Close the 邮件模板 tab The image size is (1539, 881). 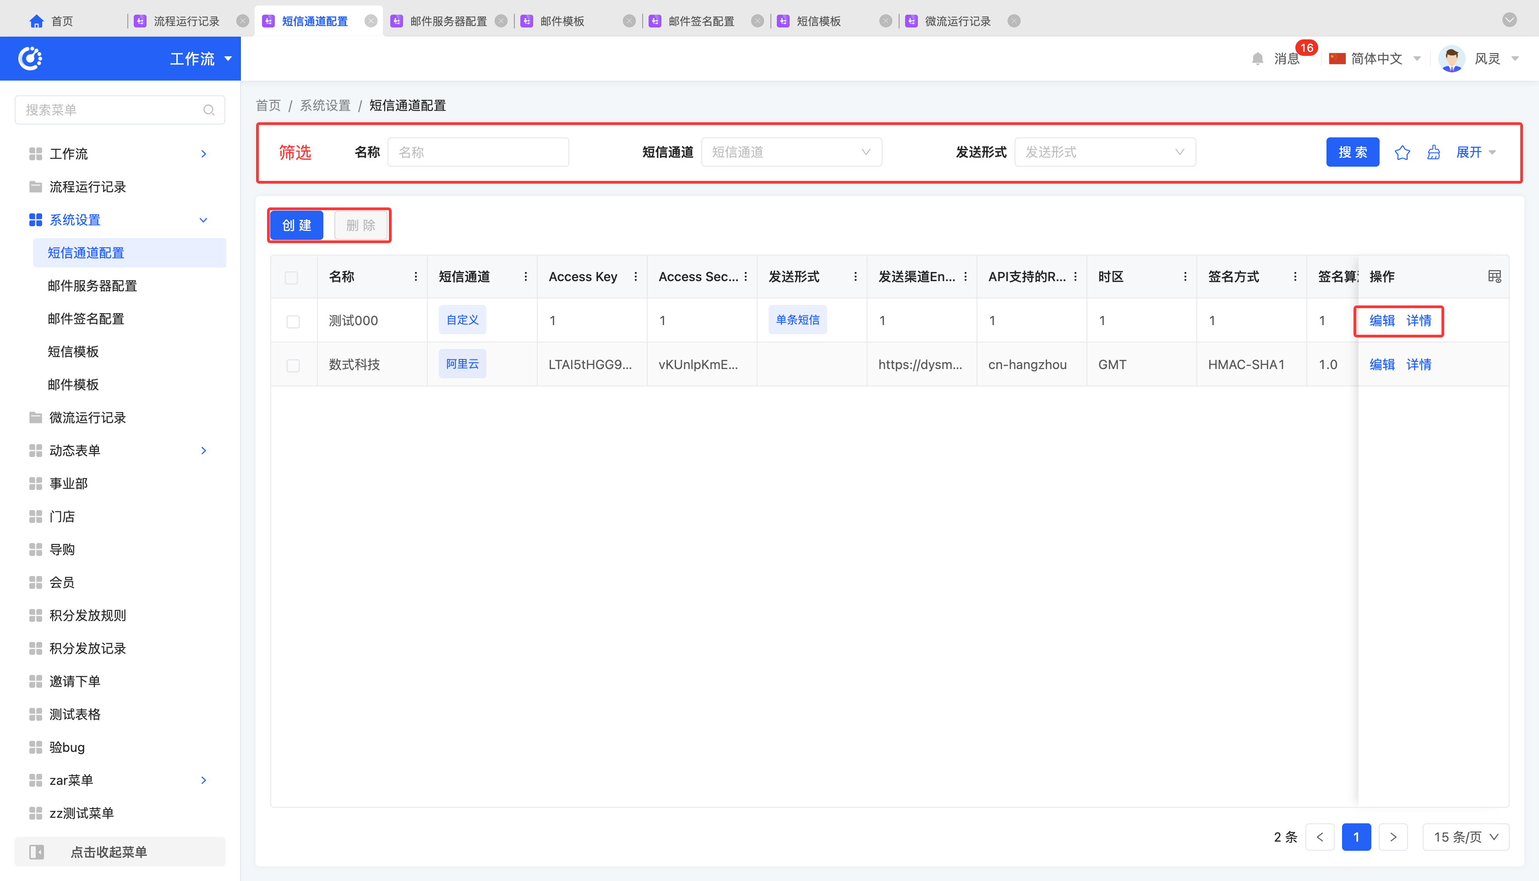pyautogui.click(x=629, y=21)
